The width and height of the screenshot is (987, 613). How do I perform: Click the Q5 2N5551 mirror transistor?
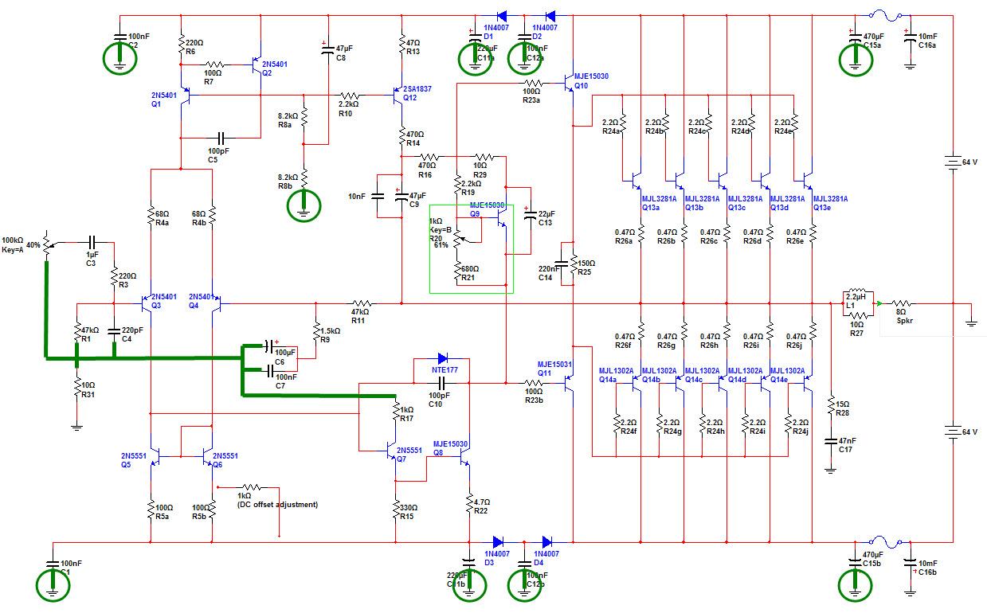click(x=155, y=456)
